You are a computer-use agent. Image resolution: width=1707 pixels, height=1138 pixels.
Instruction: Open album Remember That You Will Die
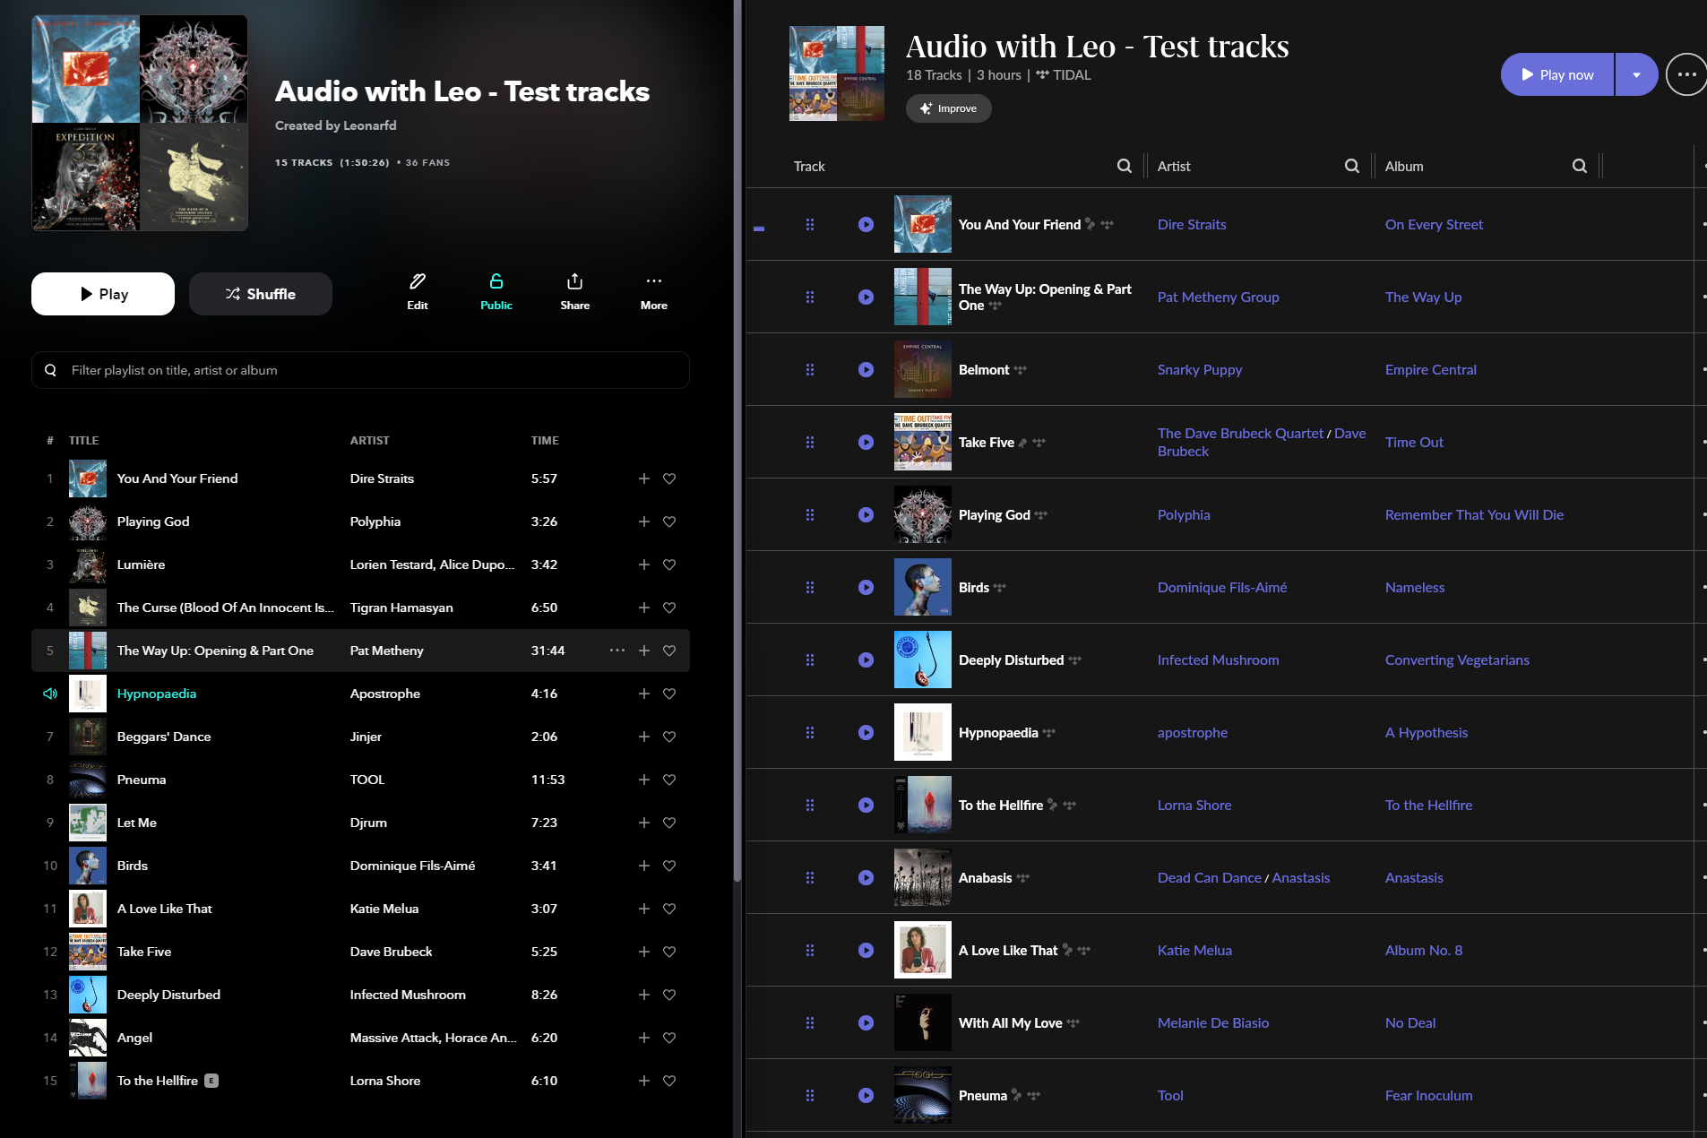pos(1474,515)
